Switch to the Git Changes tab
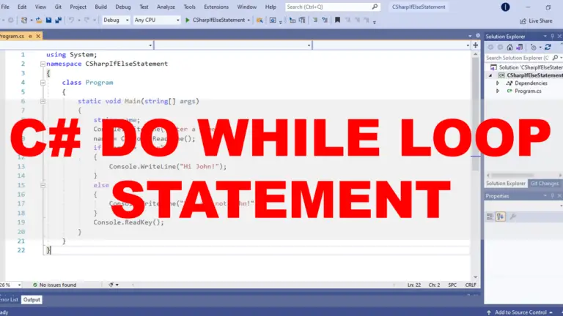 point(544,184)
